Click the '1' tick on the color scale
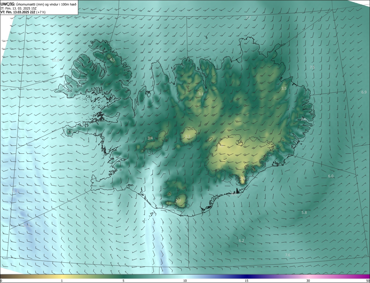The width and height of the screenshot is (370, 283). pyautogui.click(x=62, y=281)
